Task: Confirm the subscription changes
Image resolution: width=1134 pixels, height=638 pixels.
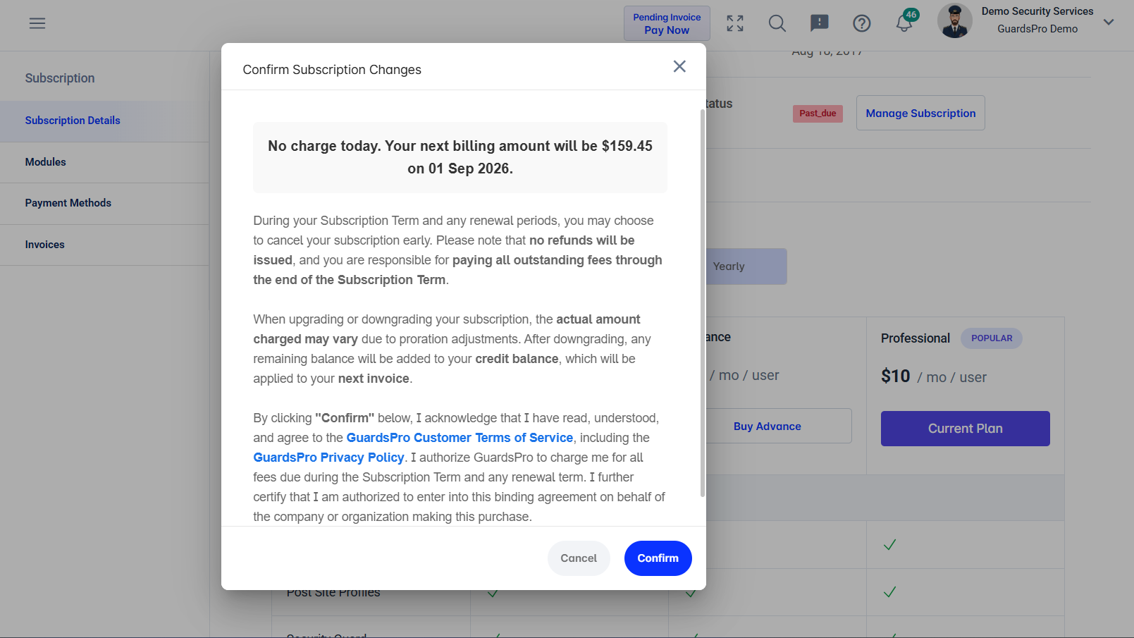Action: (658, 558)
